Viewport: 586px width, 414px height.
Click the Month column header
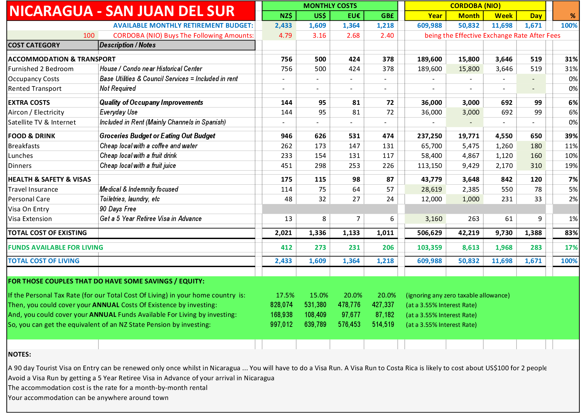click(x=465, y=16)
